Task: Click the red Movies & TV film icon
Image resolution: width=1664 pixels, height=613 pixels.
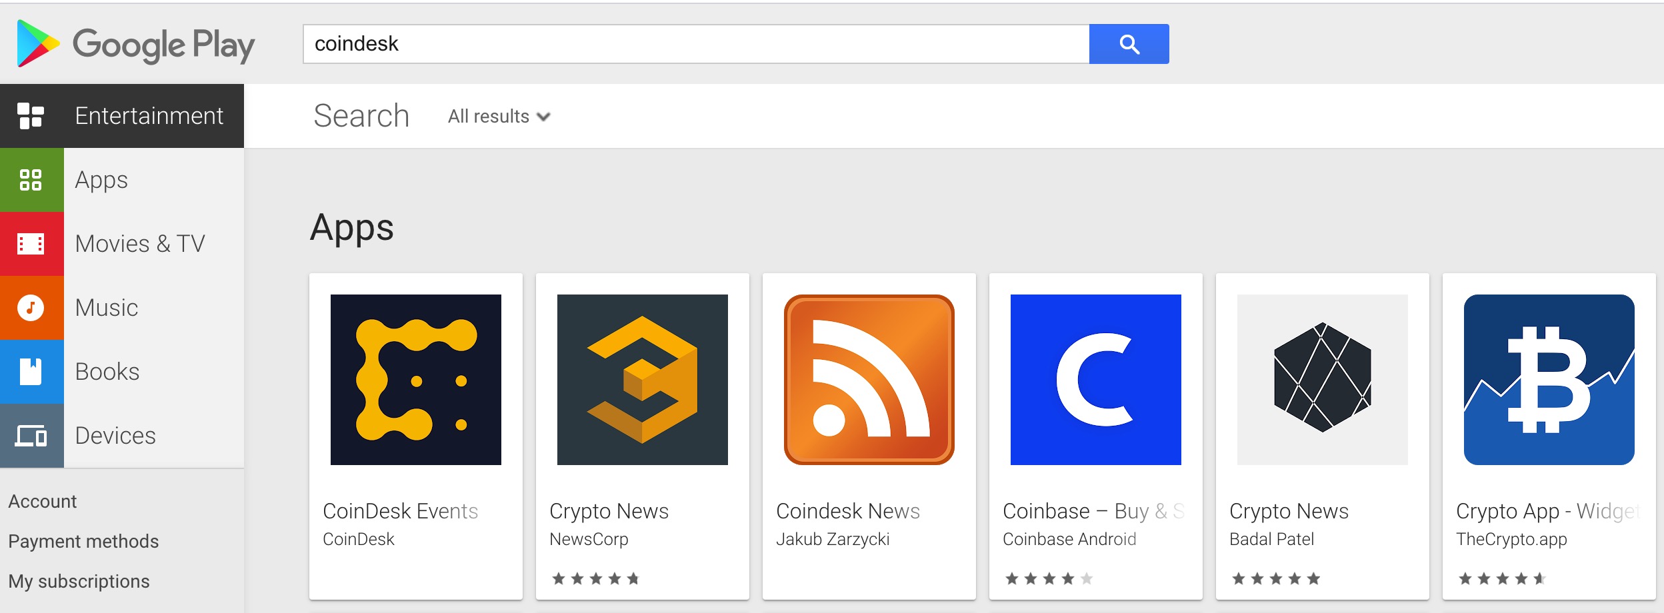Action: click(31, 244)
